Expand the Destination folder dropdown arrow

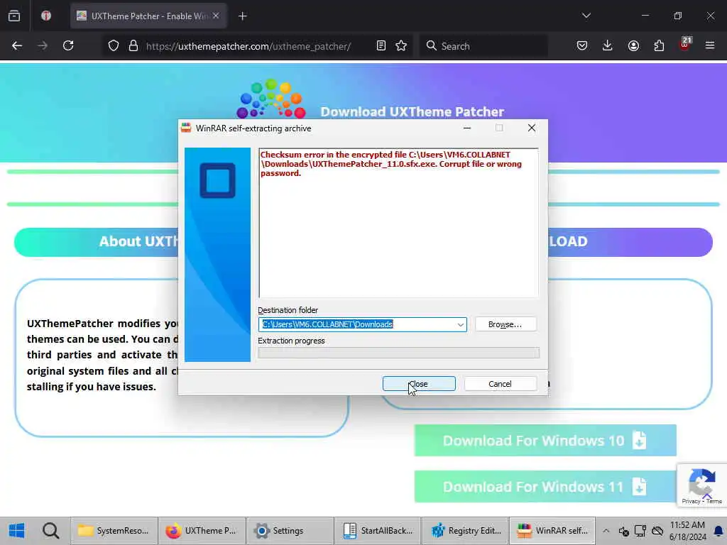[460, 324]
